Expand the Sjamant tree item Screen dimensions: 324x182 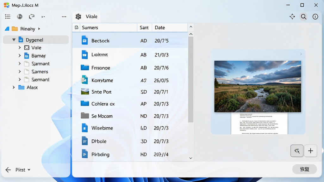click(x=20, y=63)
